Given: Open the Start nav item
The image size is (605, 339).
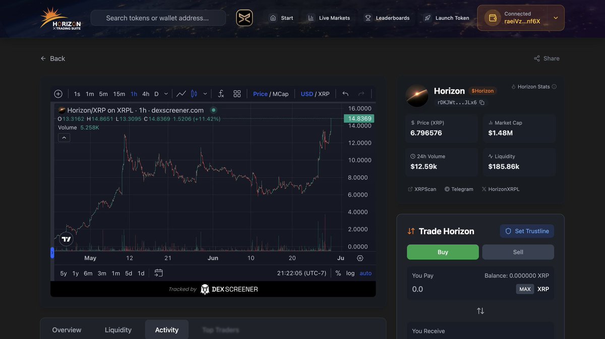Looking at the screenshot, I should click(281, 18).
